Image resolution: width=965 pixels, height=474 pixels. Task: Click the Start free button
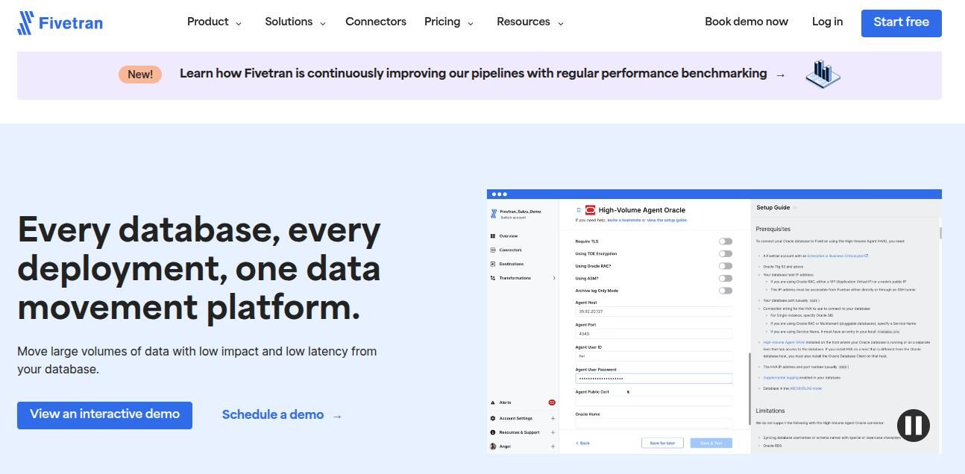(902, 23)
